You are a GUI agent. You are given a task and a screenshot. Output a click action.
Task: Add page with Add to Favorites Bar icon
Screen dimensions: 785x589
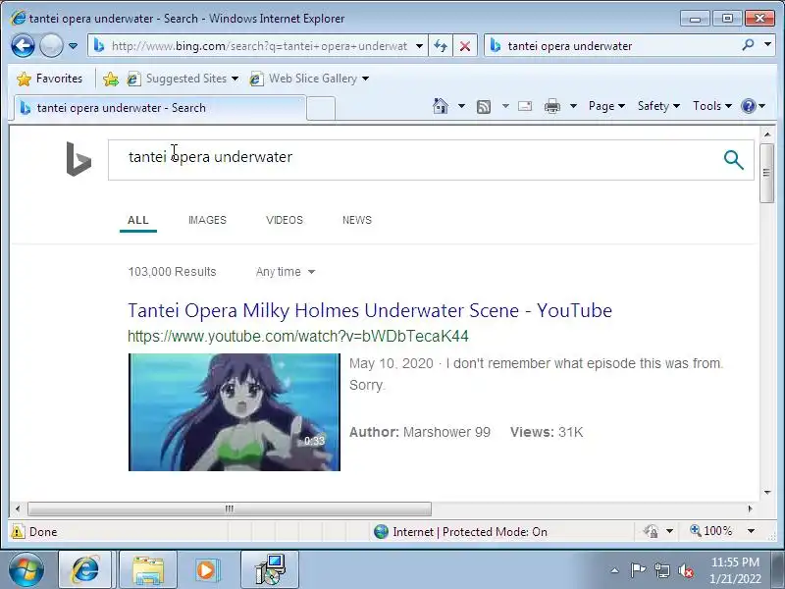click(x=111, y=79)
